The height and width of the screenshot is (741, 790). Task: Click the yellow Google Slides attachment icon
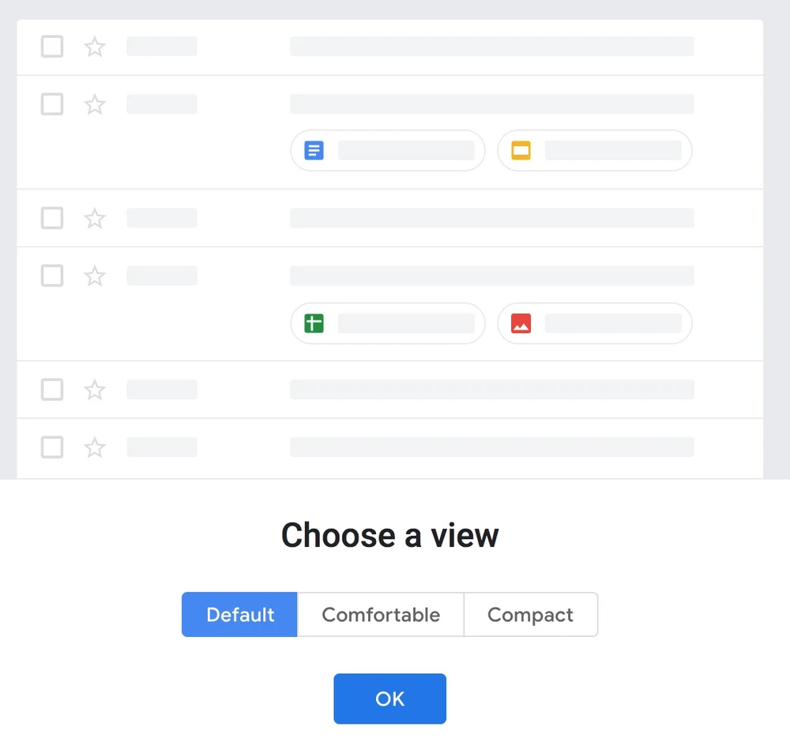click(x=521, y=150)
